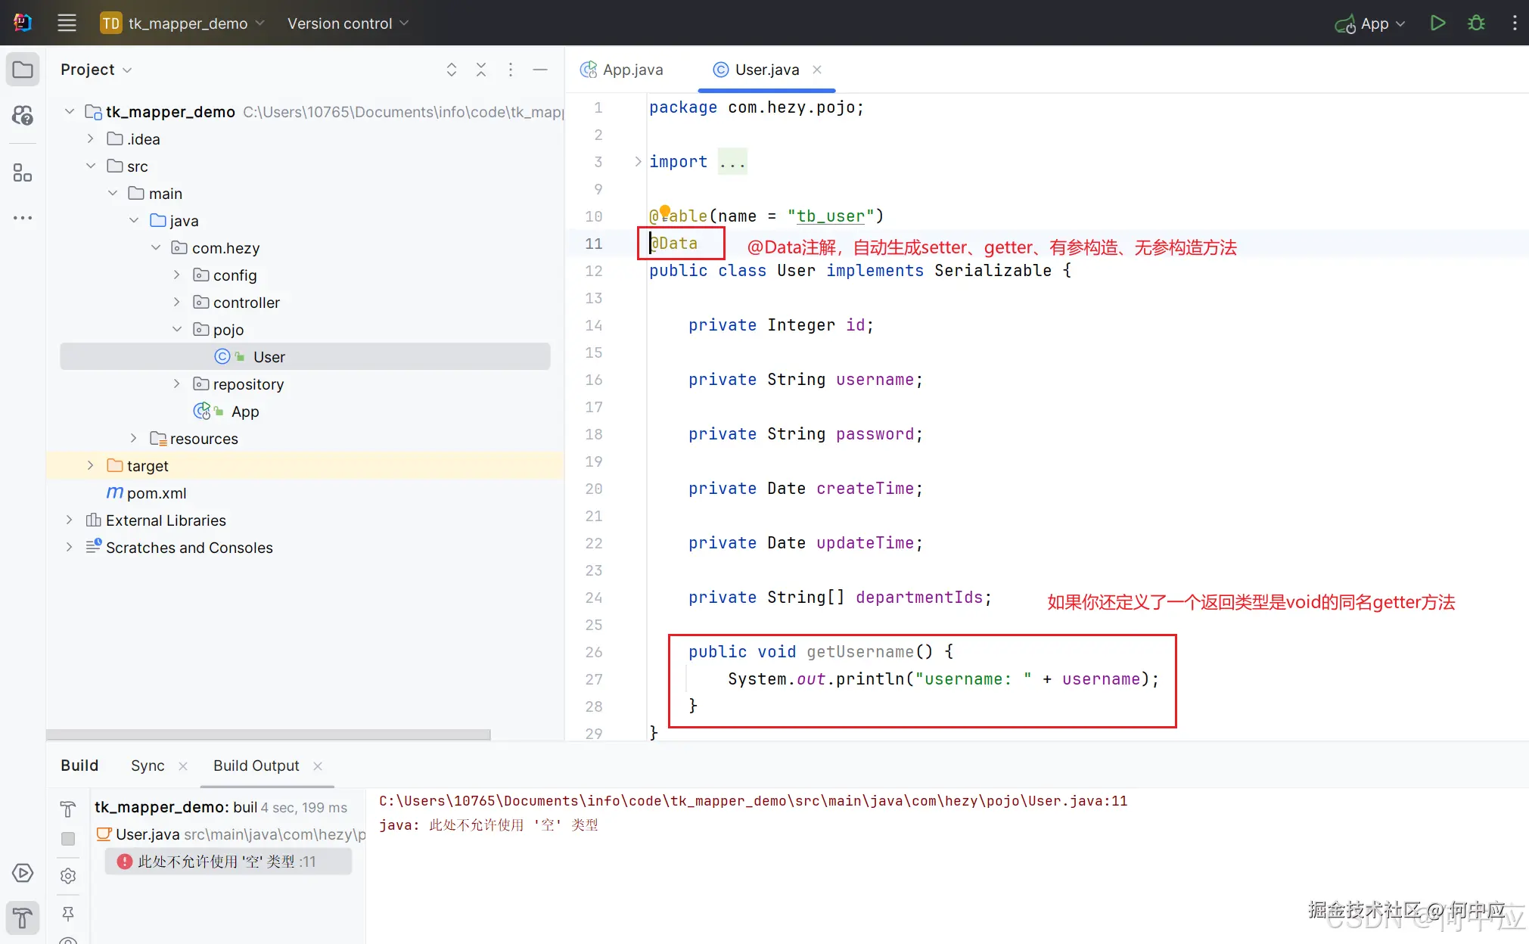
Task: Open the Version control dropdown
Action: point(347,23)
